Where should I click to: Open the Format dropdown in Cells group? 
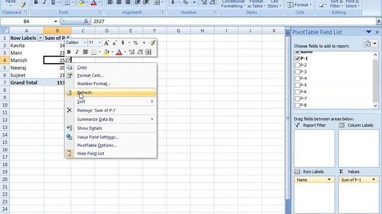(300, 5)
